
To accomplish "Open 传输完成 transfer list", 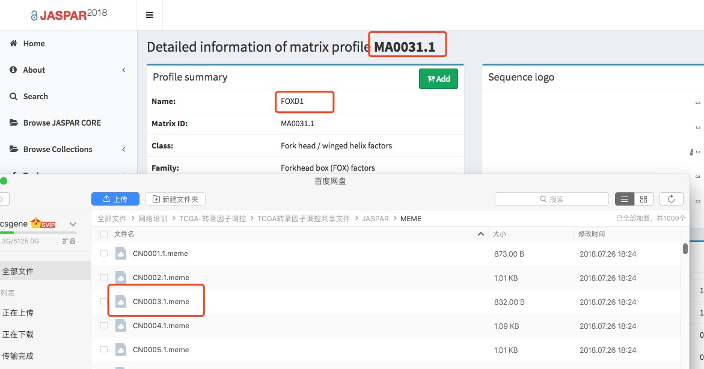I will click(18, 356).
